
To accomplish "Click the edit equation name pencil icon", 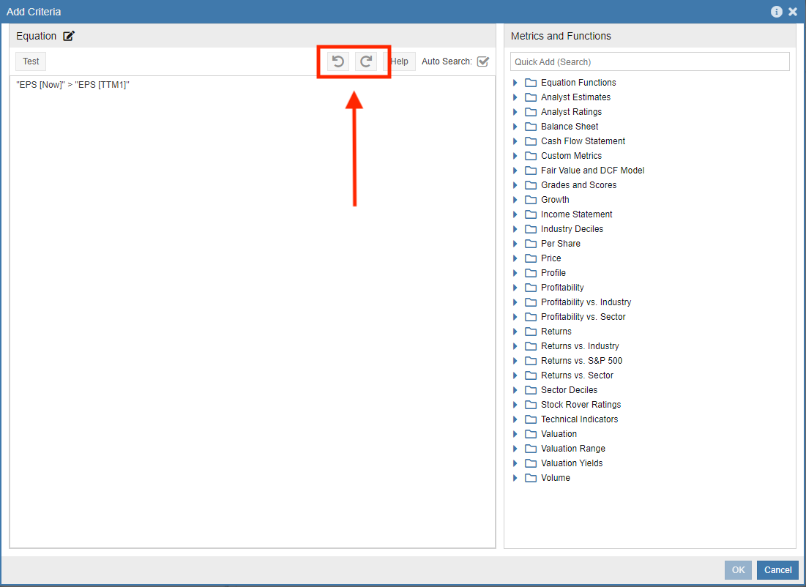I will [69, 36].
